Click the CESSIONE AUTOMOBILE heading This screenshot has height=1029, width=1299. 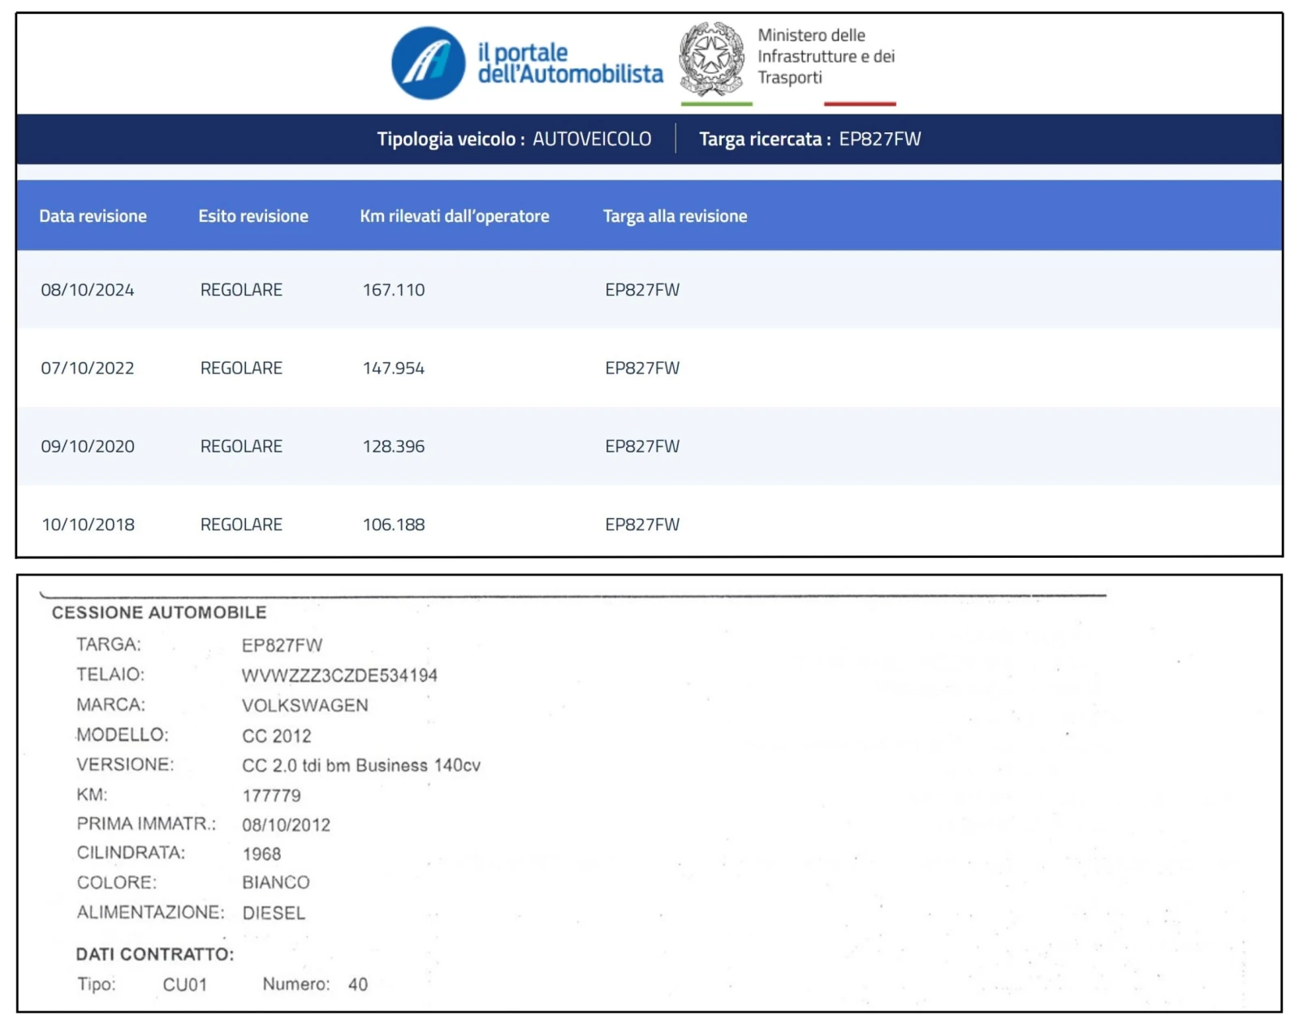[159, 612]
